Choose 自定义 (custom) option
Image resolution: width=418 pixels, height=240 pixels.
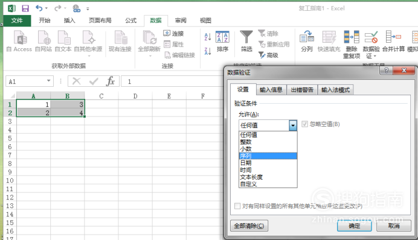coord(268,184)
